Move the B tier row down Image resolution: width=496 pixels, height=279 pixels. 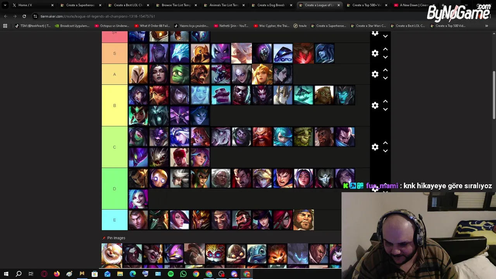385,109
